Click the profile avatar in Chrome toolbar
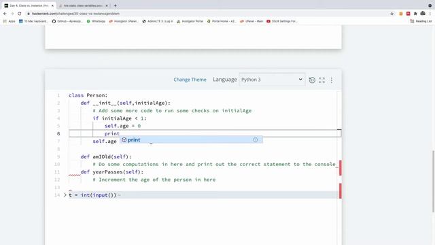 tap(423, 14)
